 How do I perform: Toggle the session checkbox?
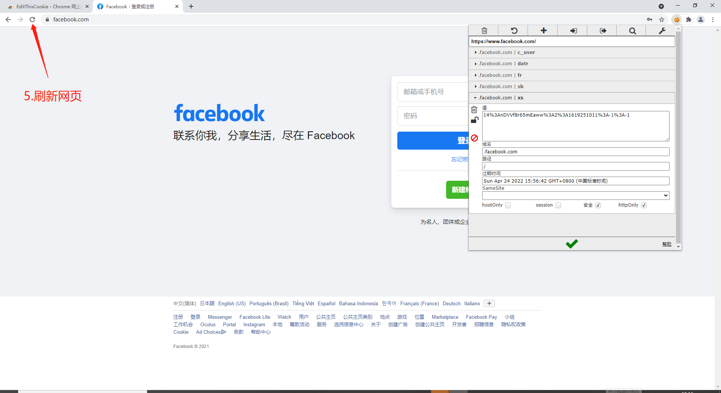(x=558, y=205)
